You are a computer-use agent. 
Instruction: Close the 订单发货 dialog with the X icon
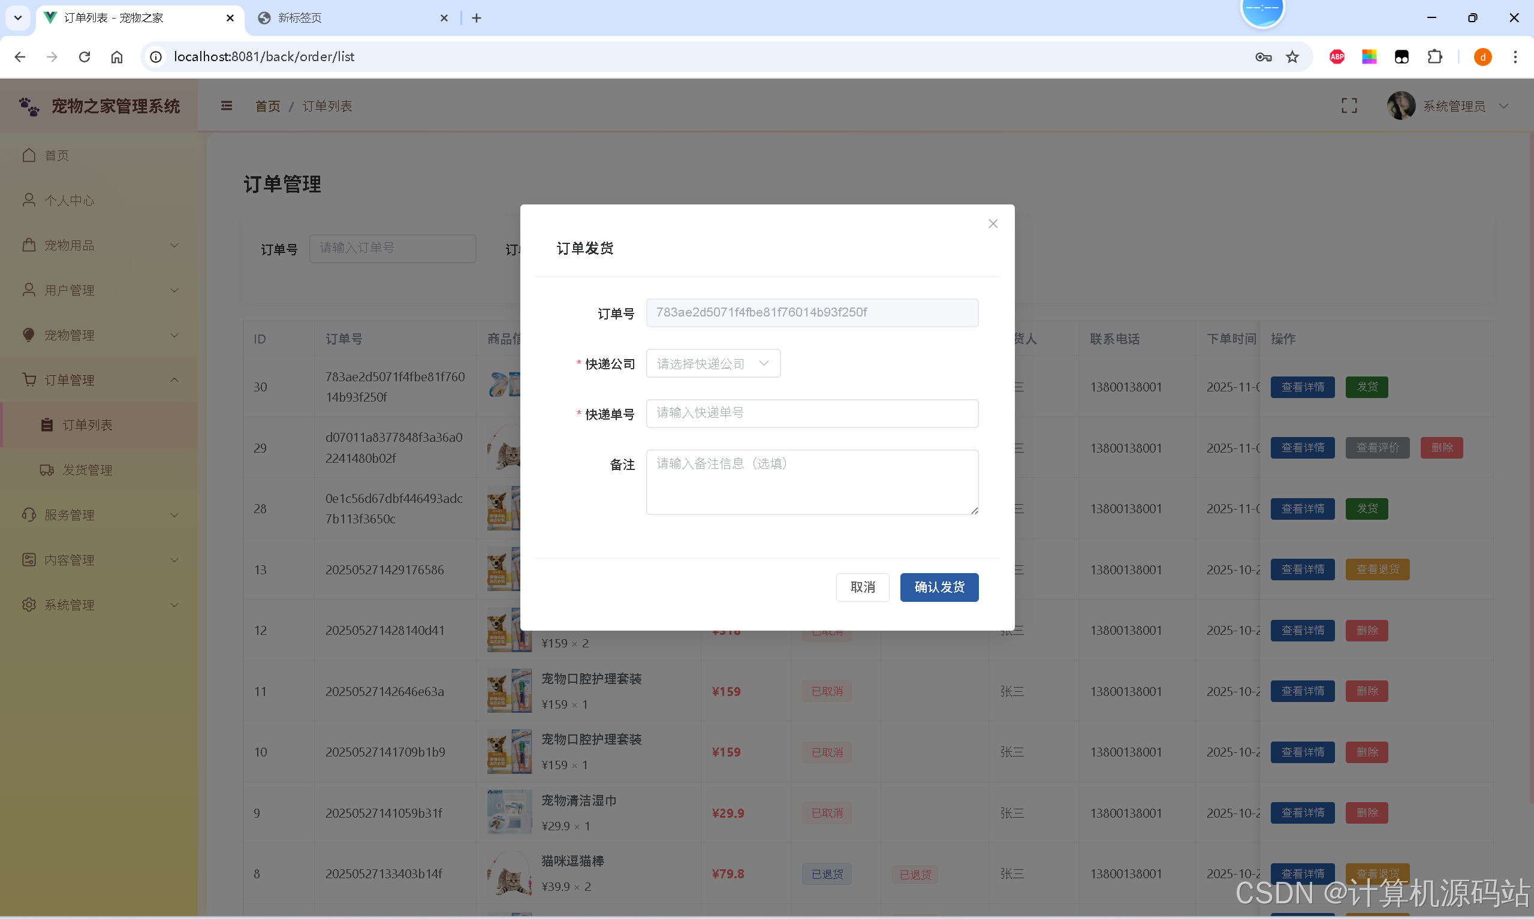pyautogui.click(x=993, y=224)
